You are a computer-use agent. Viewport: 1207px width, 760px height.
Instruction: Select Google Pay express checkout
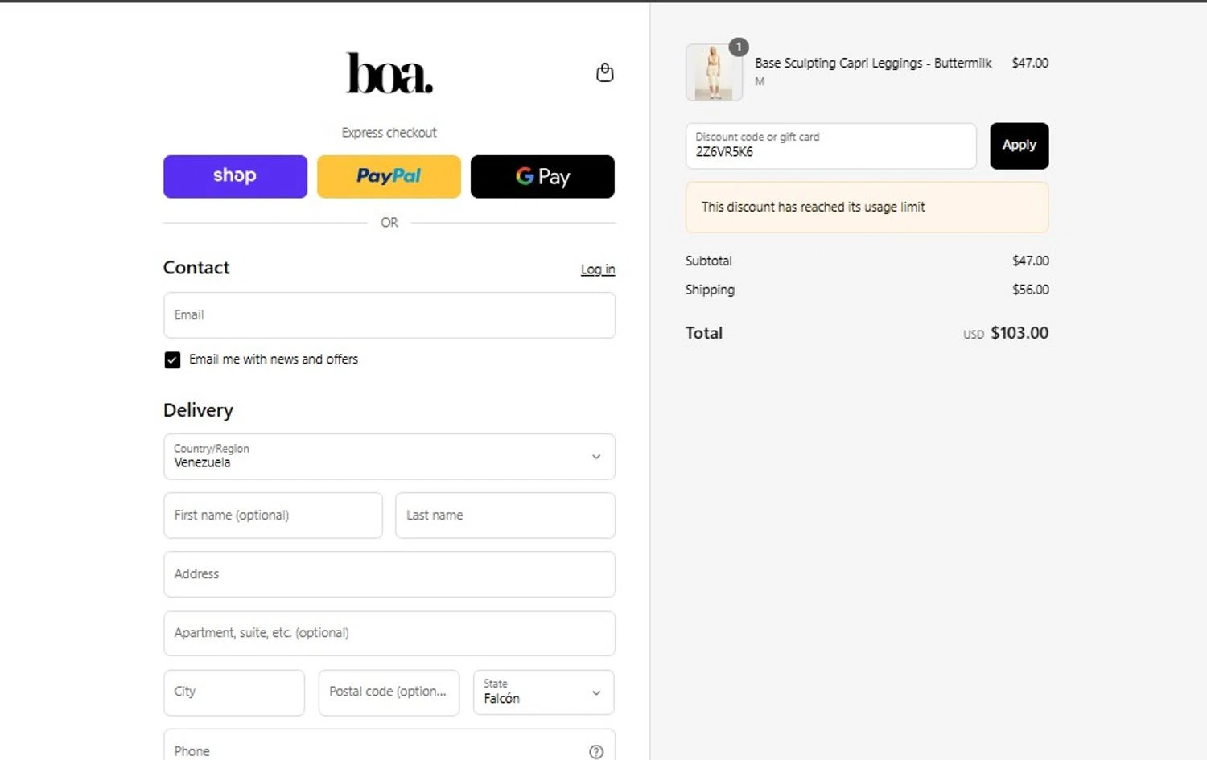(542, 176)
